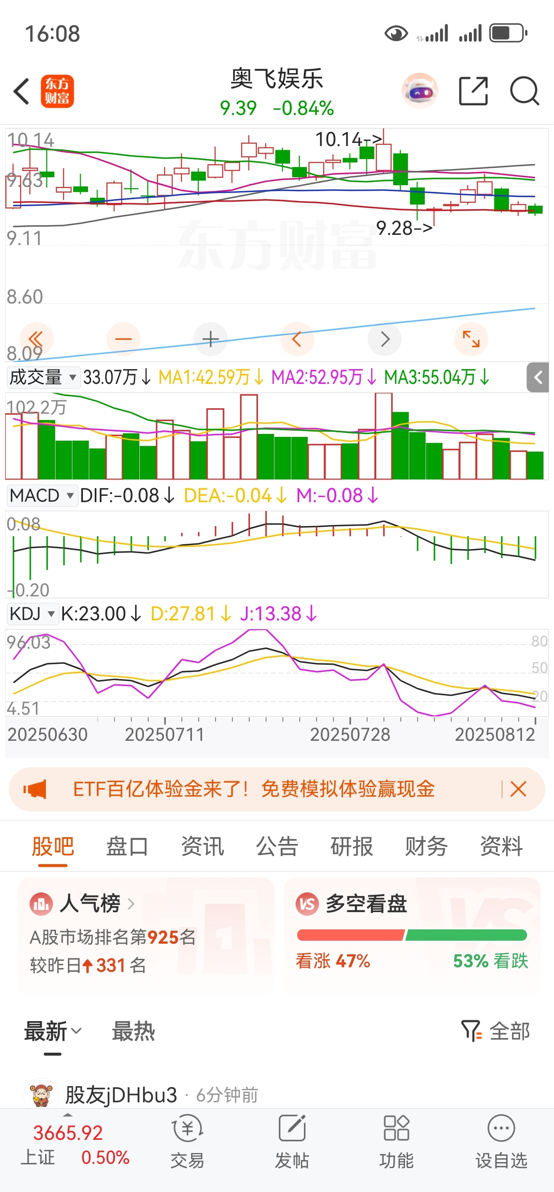Open the search magnifier icon
This screenshot has height=1192, width=554.
(525, 91)
